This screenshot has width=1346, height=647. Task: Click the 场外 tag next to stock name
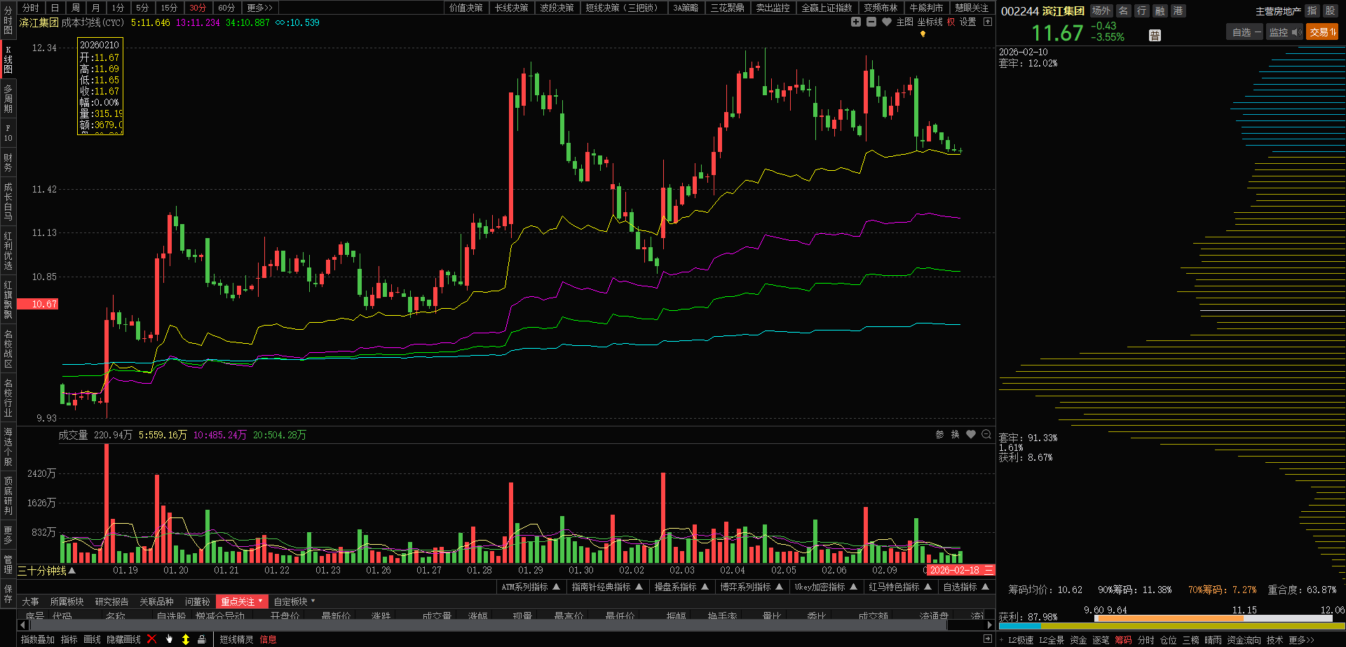point(1101,11)
